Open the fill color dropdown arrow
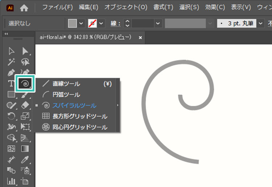Screen dimensions: 272x187 [x=81, y=24]
